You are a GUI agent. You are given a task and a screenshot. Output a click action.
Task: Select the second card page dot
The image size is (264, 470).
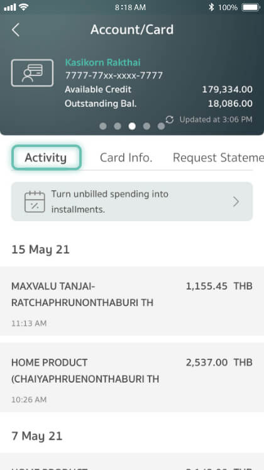pos(118,126)
